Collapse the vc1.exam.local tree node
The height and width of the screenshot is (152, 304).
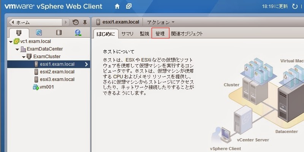coord(11,42)
